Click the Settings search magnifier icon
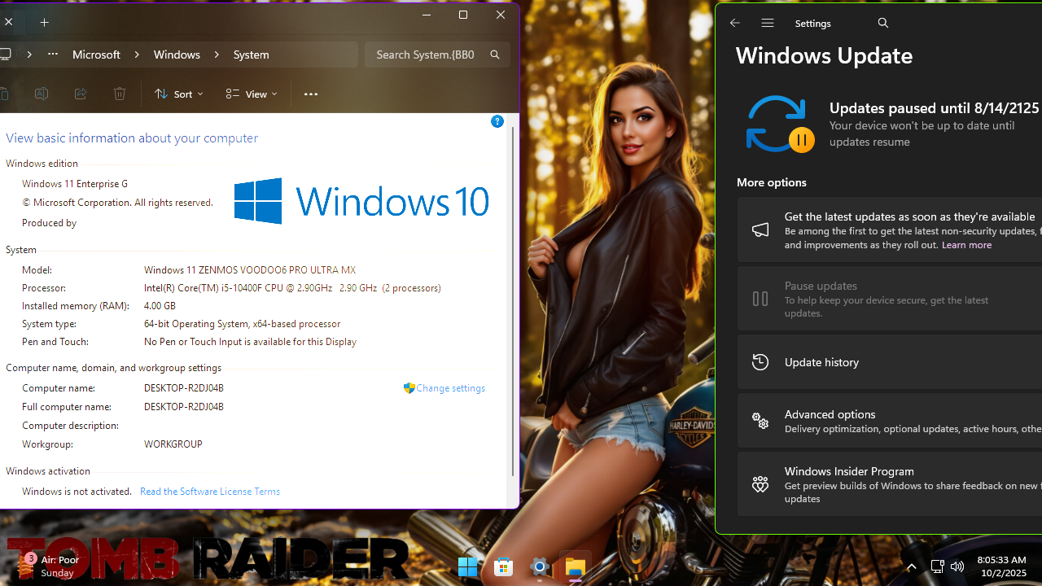 (883, 23)
